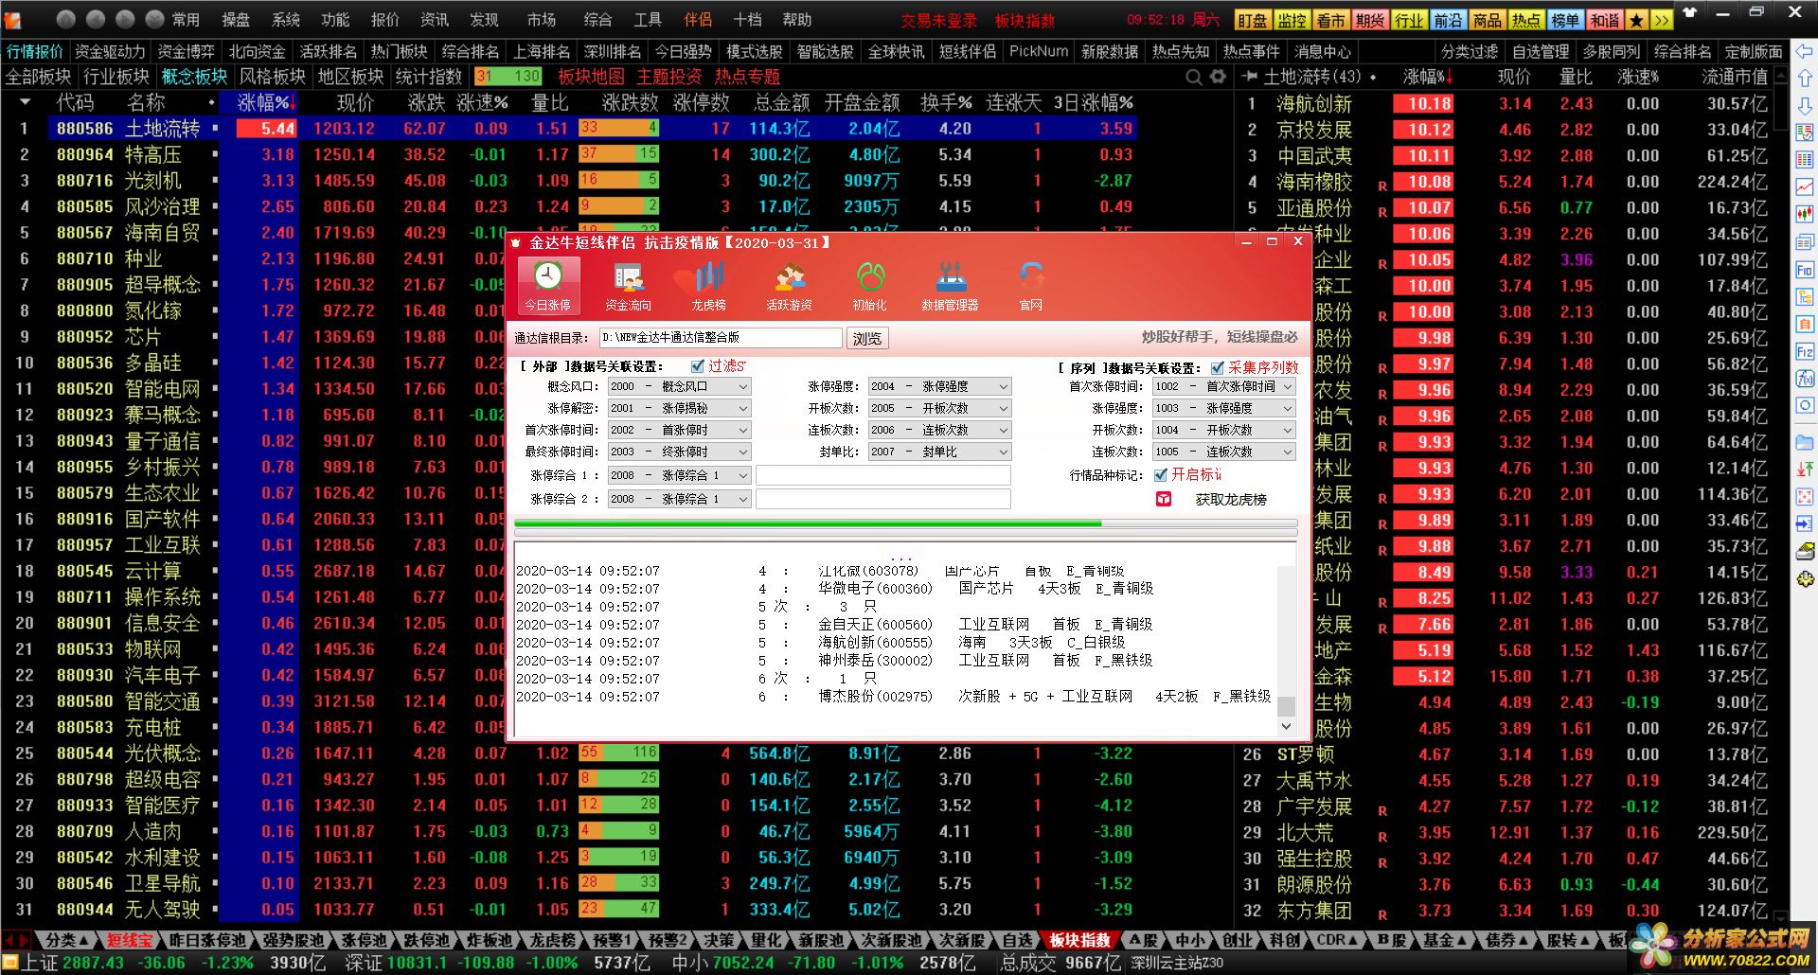1818x975 pixels.
Task: Open the 资金流向 tool icon
Action: (629, 285)
